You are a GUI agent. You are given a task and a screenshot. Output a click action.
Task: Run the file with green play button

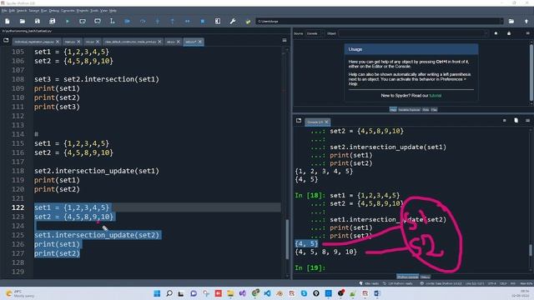pyautogui.click(x=68, y=21)
